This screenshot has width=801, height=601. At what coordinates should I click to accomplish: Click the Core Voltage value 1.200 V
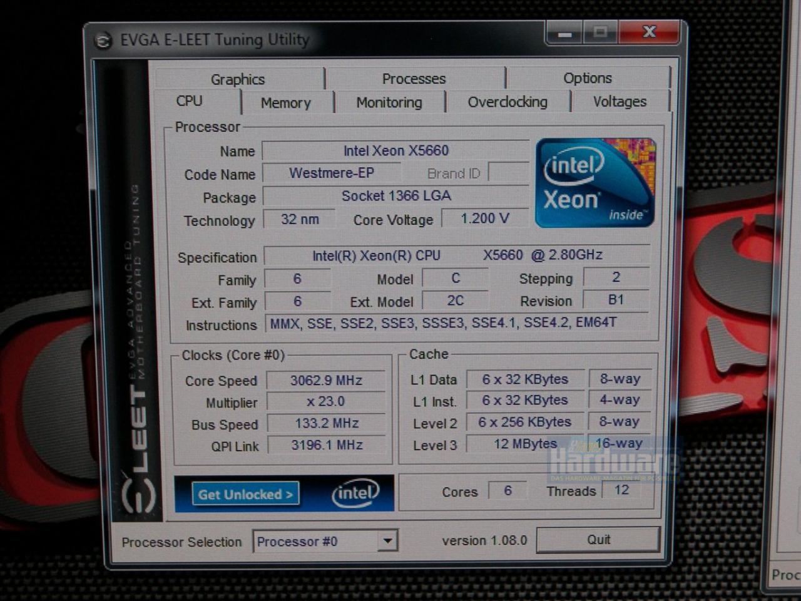485,218
